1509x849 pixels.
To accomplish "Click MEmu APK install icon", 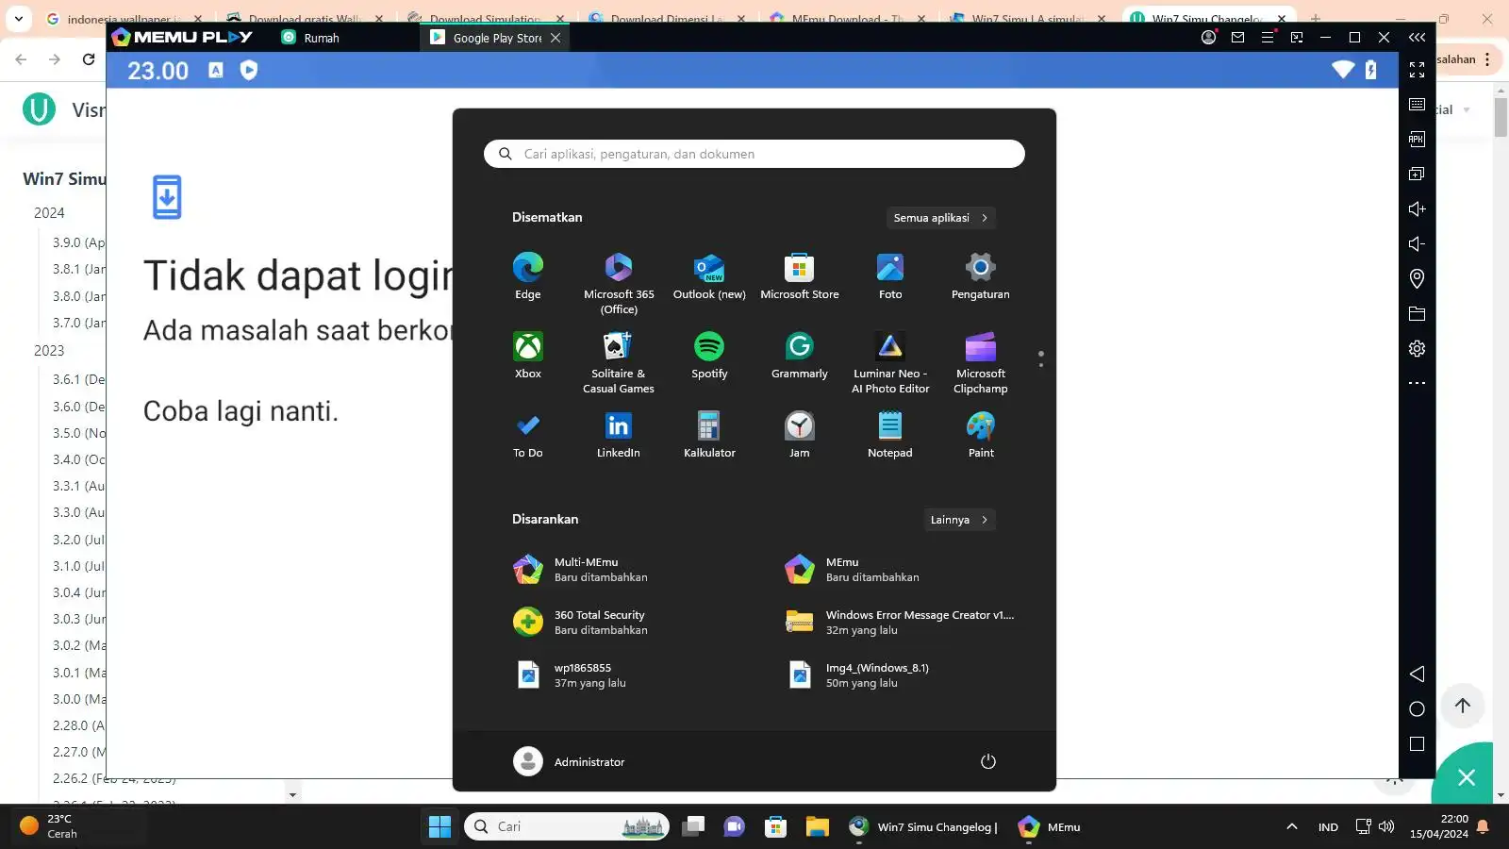I will [1417, 140].
